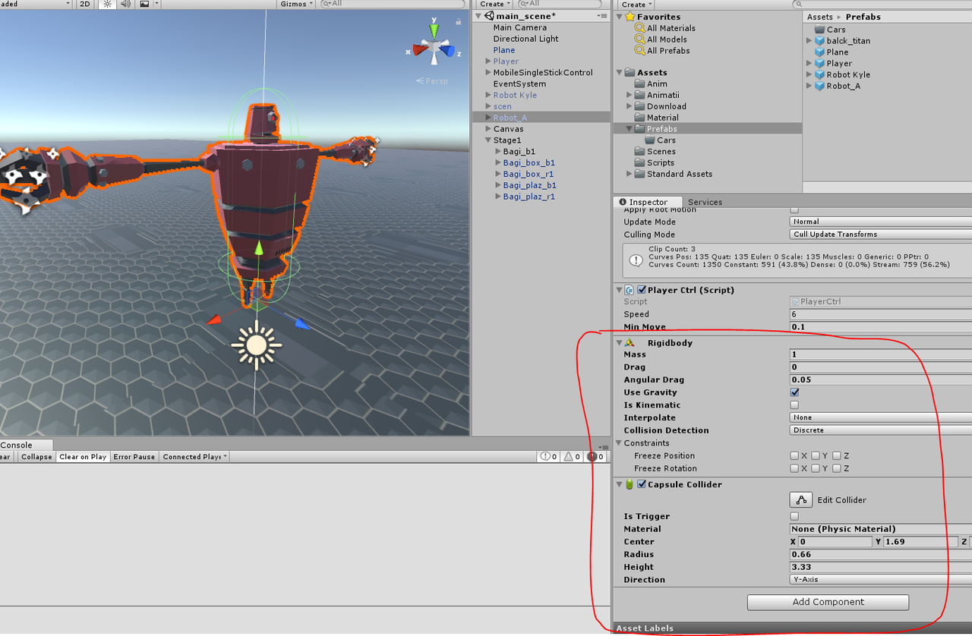Select balck_titan prefab icon

pyautogui.click(x=820, y=41)
